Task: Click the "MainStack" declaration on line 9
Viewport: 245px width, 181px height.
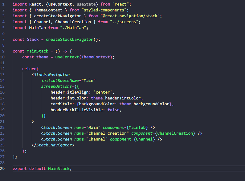Action: click(x=38, y=51)
